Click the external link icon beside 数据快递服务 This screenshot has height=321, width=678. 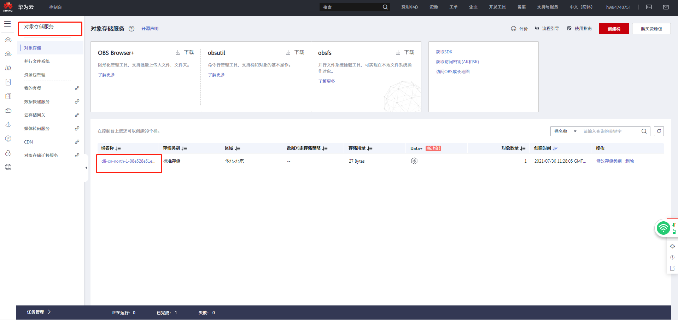click(x=77, y=101)
